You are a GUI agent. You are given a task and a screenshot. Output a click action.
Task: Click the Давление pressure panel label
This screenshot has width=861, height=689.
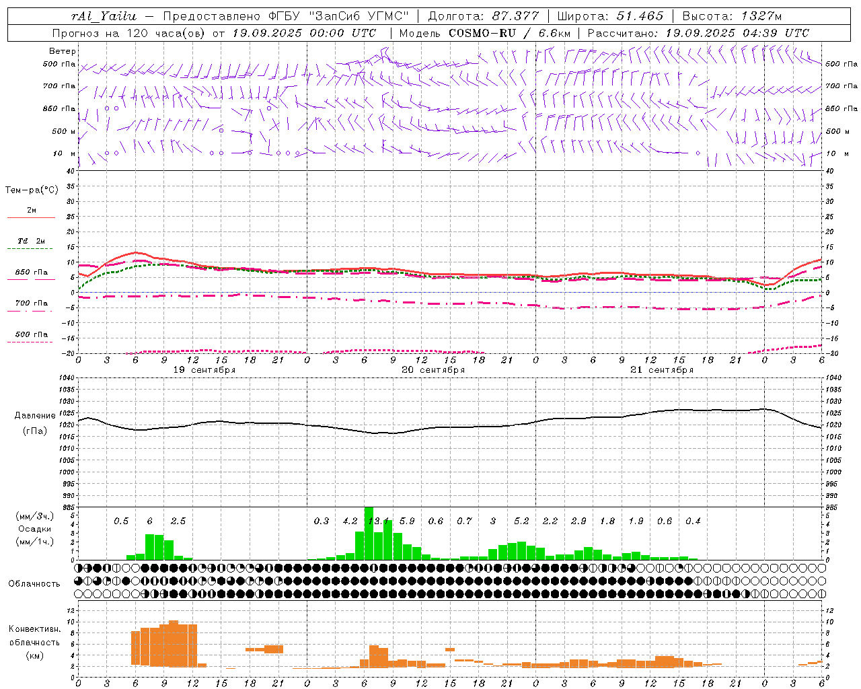tap(35, 416)
